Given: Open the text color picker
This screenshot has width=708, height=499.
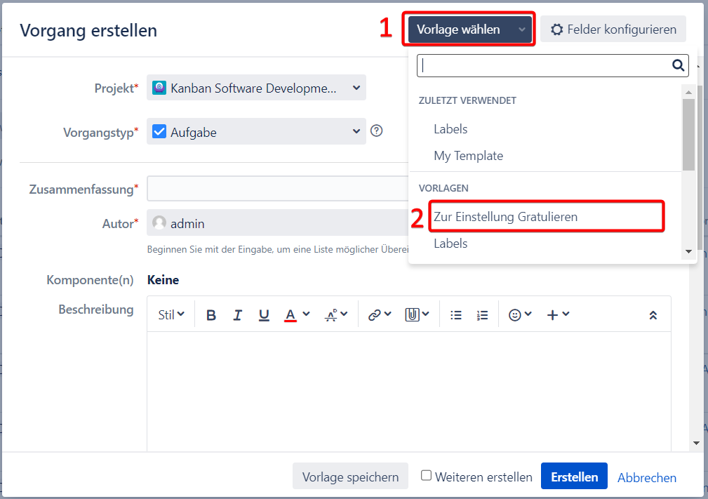Looking at the screenshot, I should point(296,315).
